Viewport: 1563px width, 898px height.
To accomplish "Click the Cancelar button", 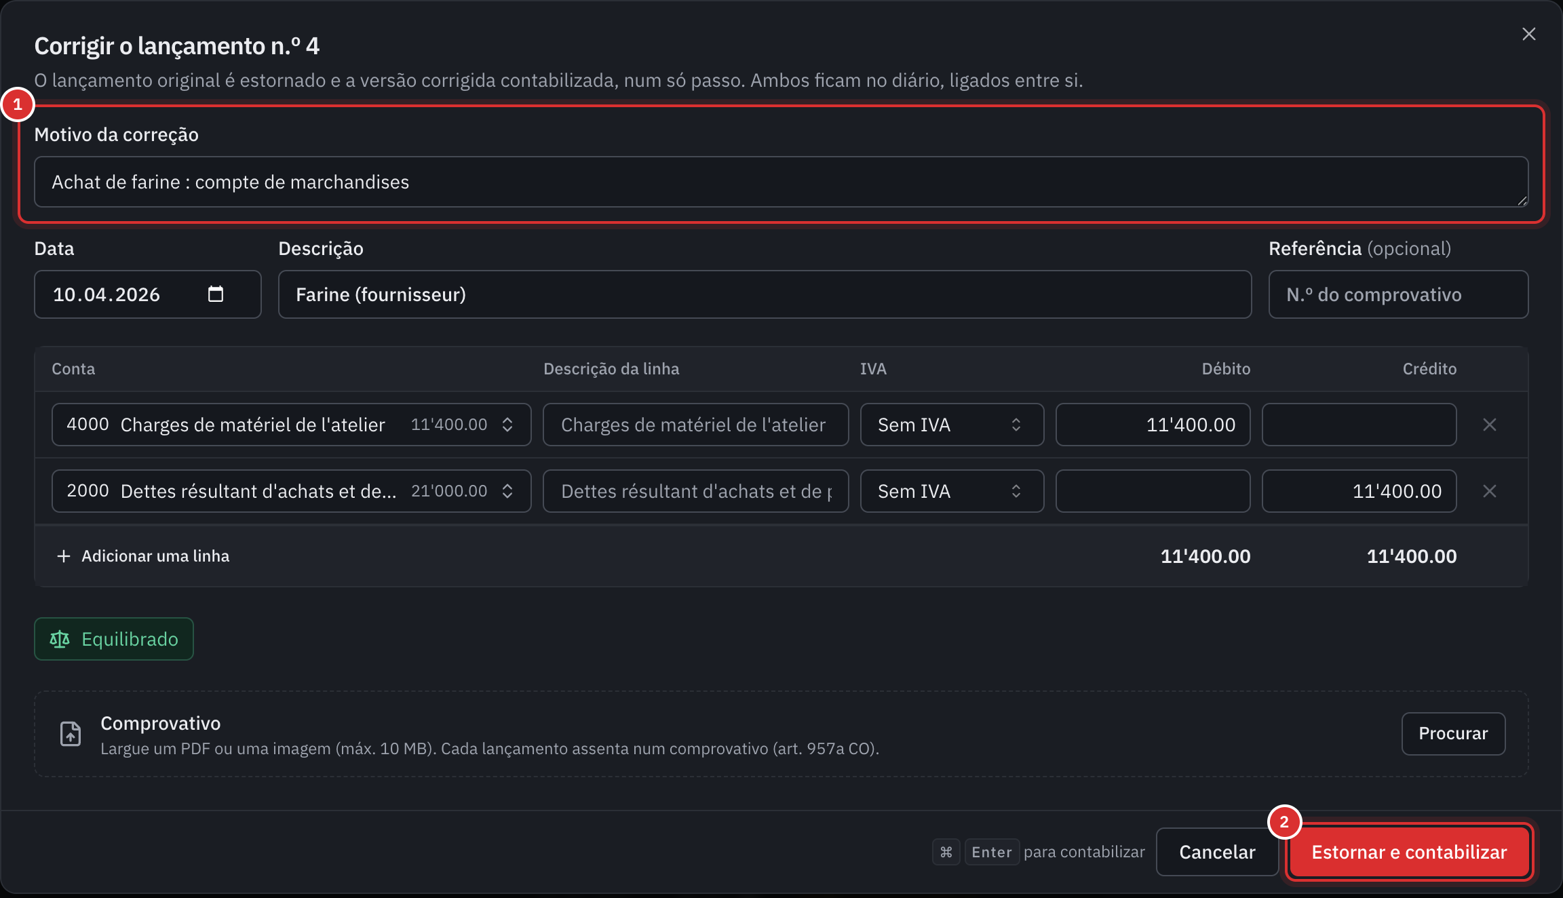I will 1217,852.
